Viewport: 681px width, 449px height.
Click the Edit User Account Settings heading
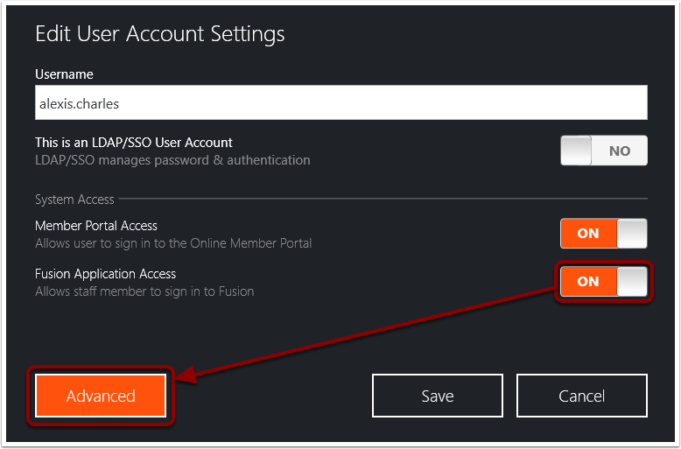click(x=160, y=34)
